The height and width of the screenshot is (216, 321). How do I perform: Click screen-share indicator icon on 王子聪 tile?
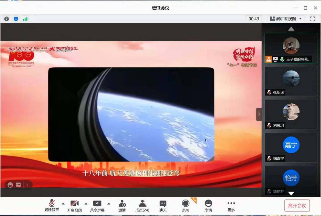275,59
